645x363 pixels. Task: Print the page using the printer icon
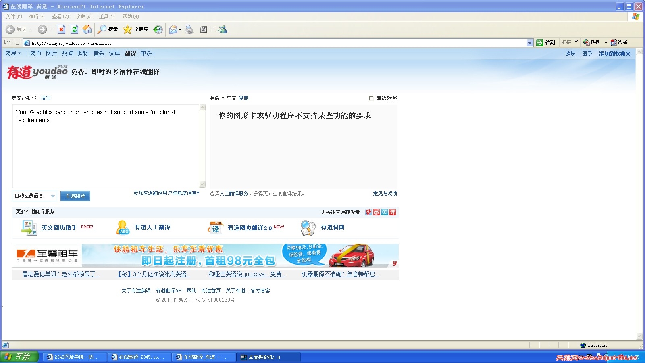point(189,29)
